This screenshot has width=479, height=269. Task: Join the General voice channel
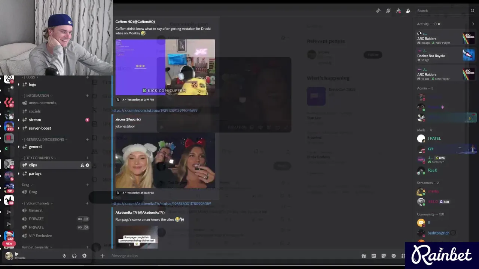(36, 210)
